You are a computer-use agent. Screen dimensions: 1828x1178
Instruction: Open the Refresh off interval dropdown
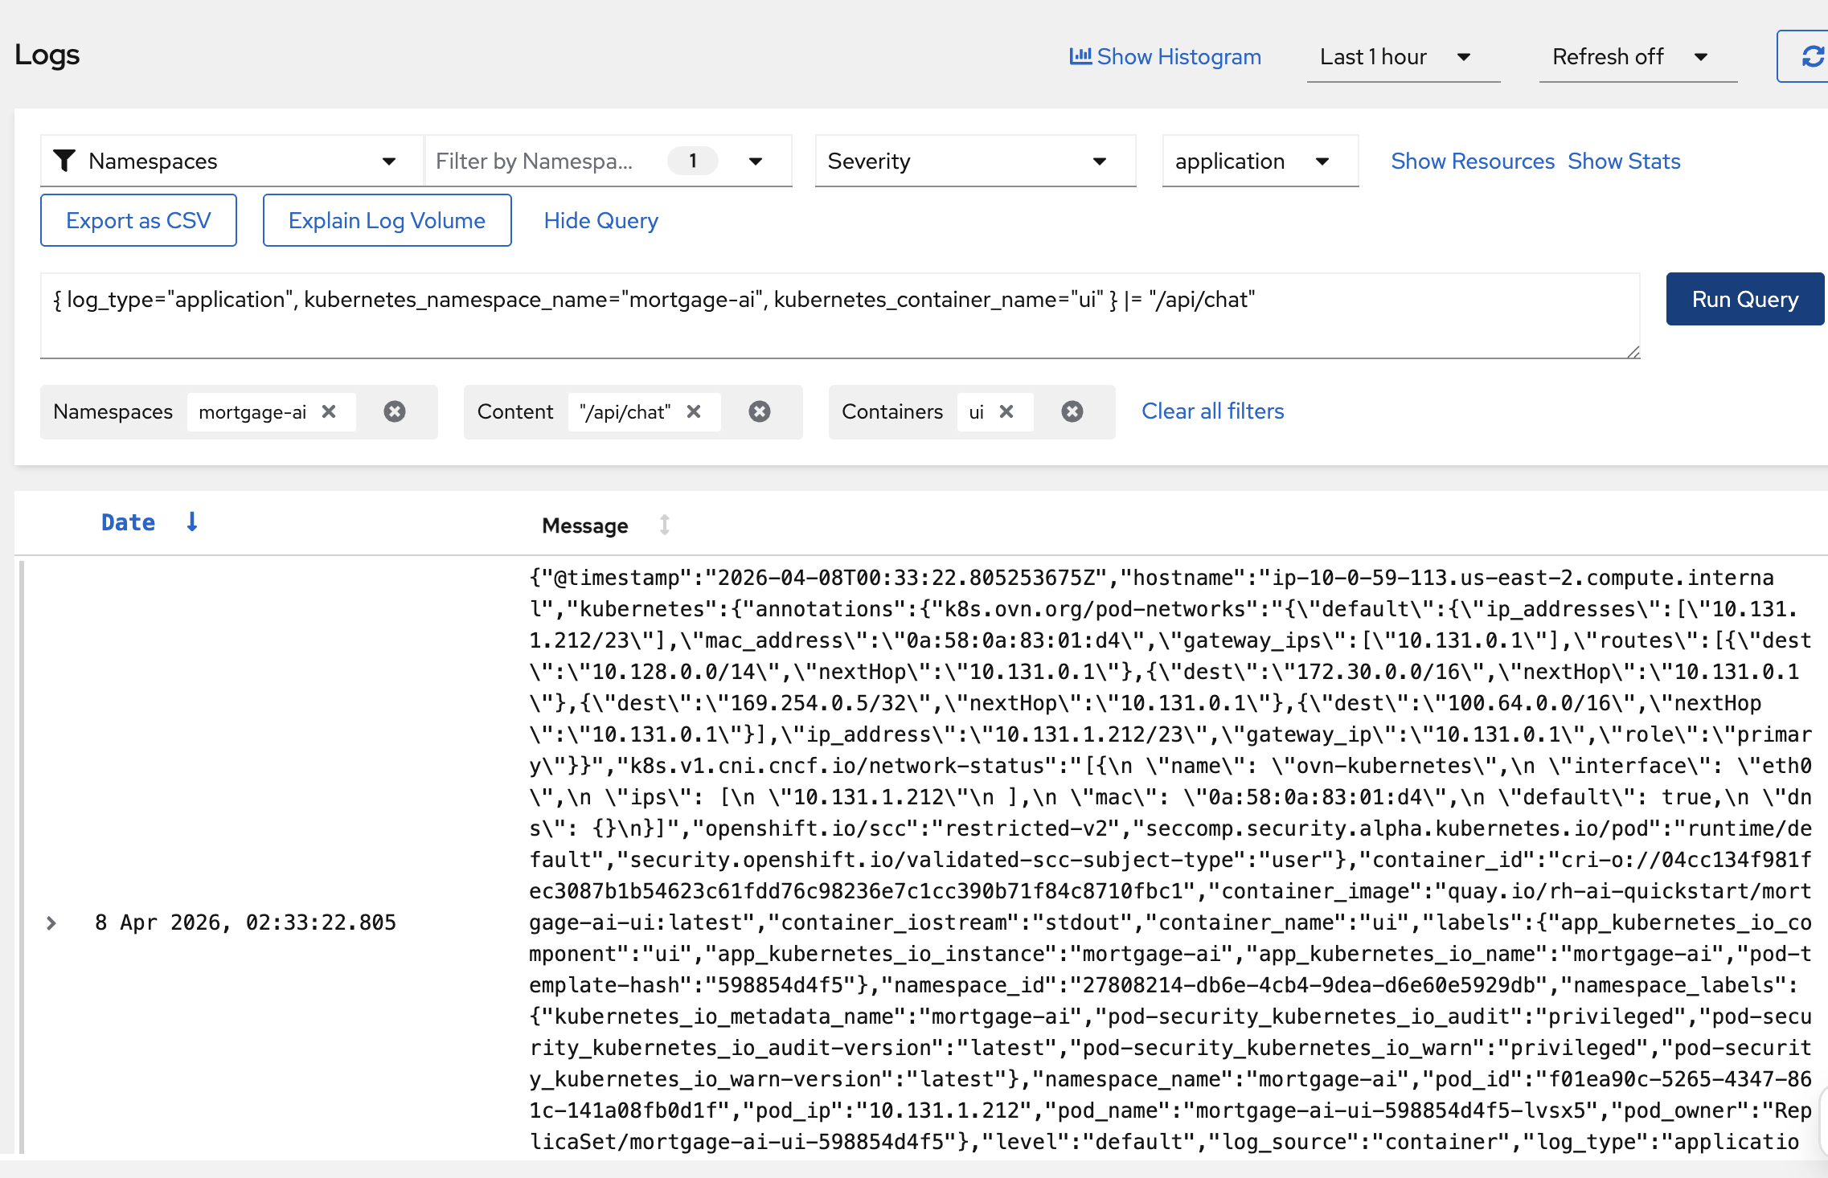[1637, 56]
